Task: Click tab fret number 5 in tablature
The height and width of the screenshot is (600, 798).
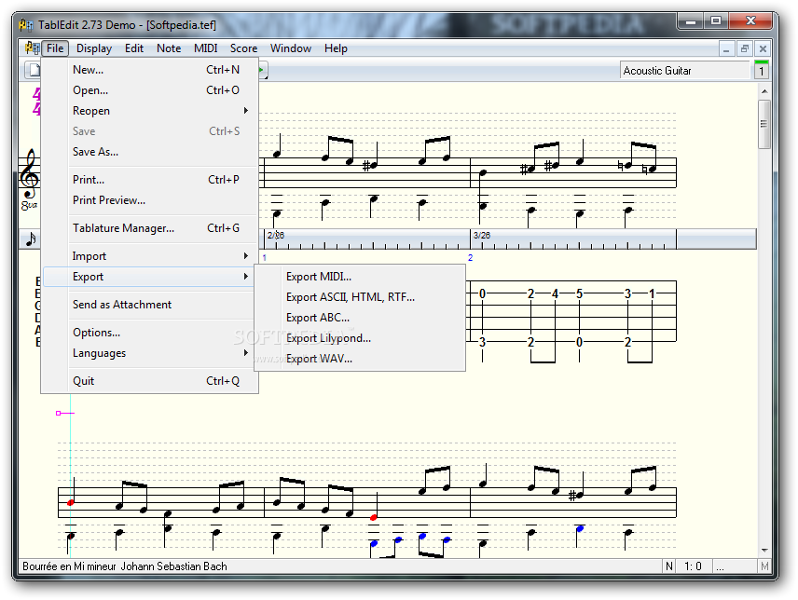Action: 579,293
